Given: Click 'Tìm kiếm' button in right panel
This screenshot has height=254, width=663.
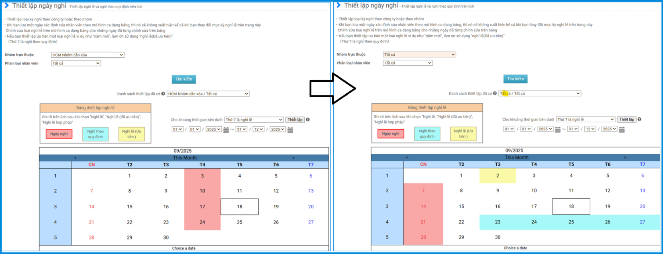Looking at the screenshot, I should coord(516,79).
